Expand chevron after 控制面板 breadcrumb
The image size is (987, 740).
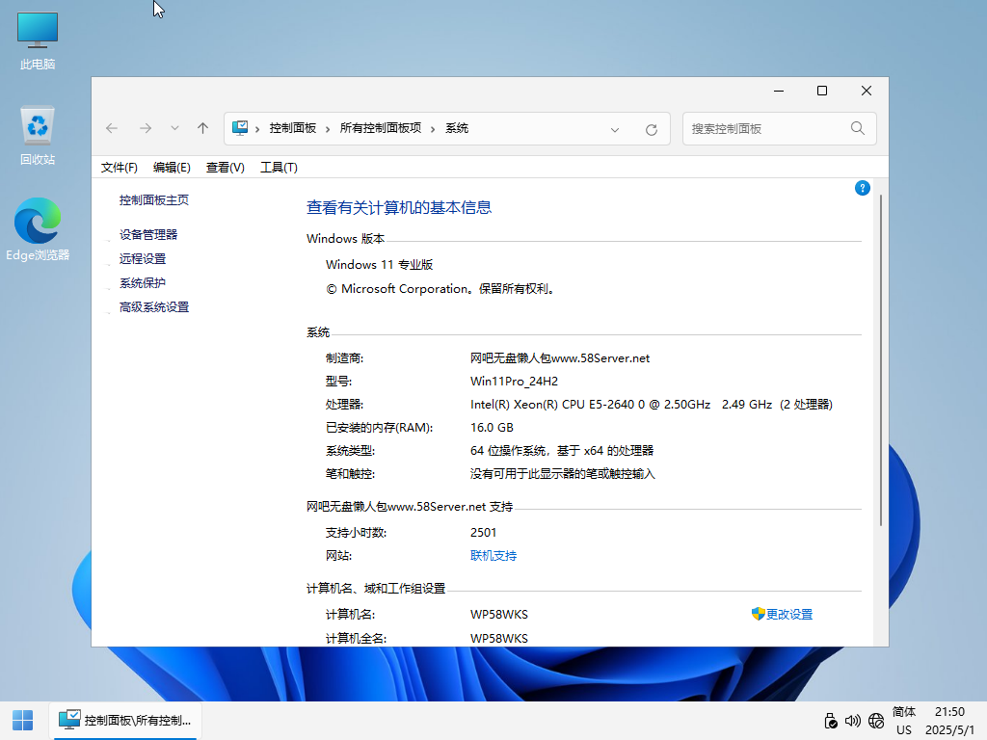pyautogui.click(x=328, y=129)
